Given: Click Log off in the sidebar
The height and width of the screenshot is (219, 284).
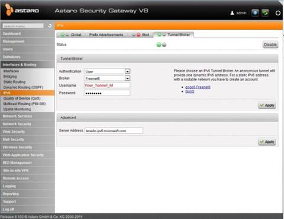Looking at the screenshot, I should [27, 209].
